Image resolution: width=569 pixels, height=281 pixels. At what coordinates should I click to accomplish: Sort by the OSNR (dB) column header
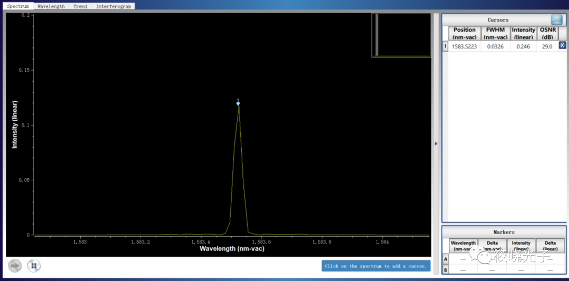tap(547, 33)
